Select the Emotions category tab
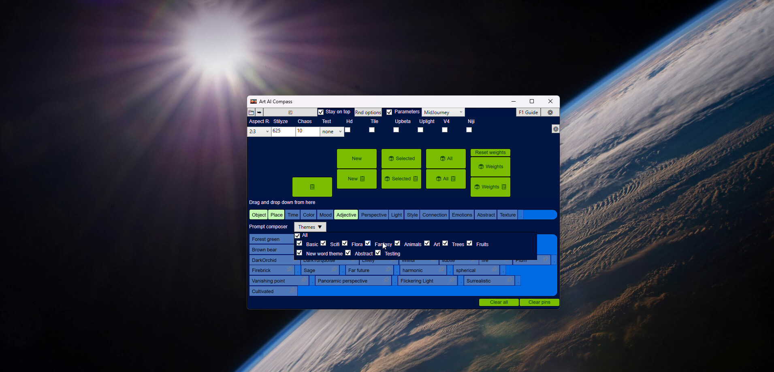Viewport: 774px width, 372px height. click(461, 215)
